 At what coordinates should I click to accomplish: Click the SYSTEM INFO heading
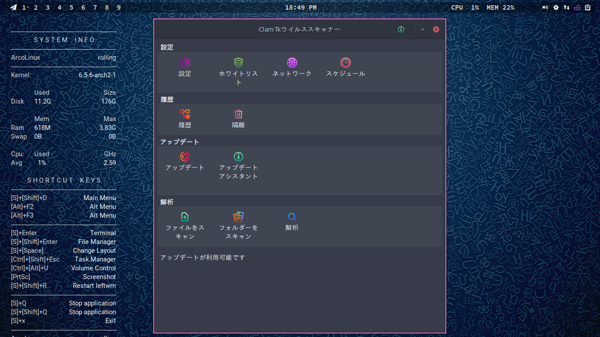(65, 40)
